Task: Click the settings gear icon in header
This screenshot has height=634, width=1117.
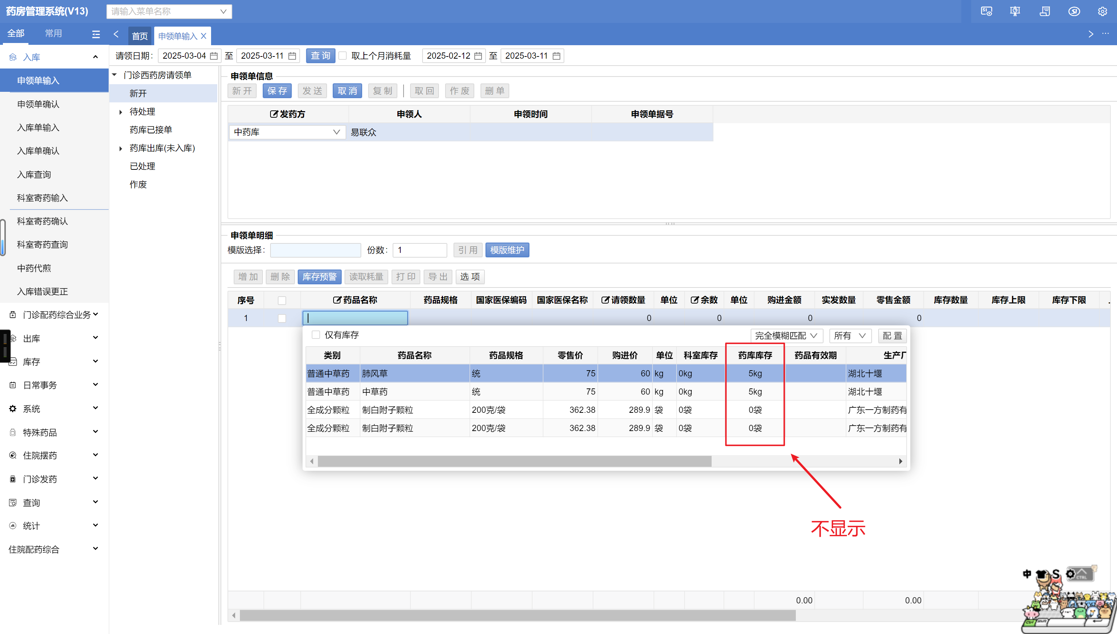Action: click(x=1102, y=11)
